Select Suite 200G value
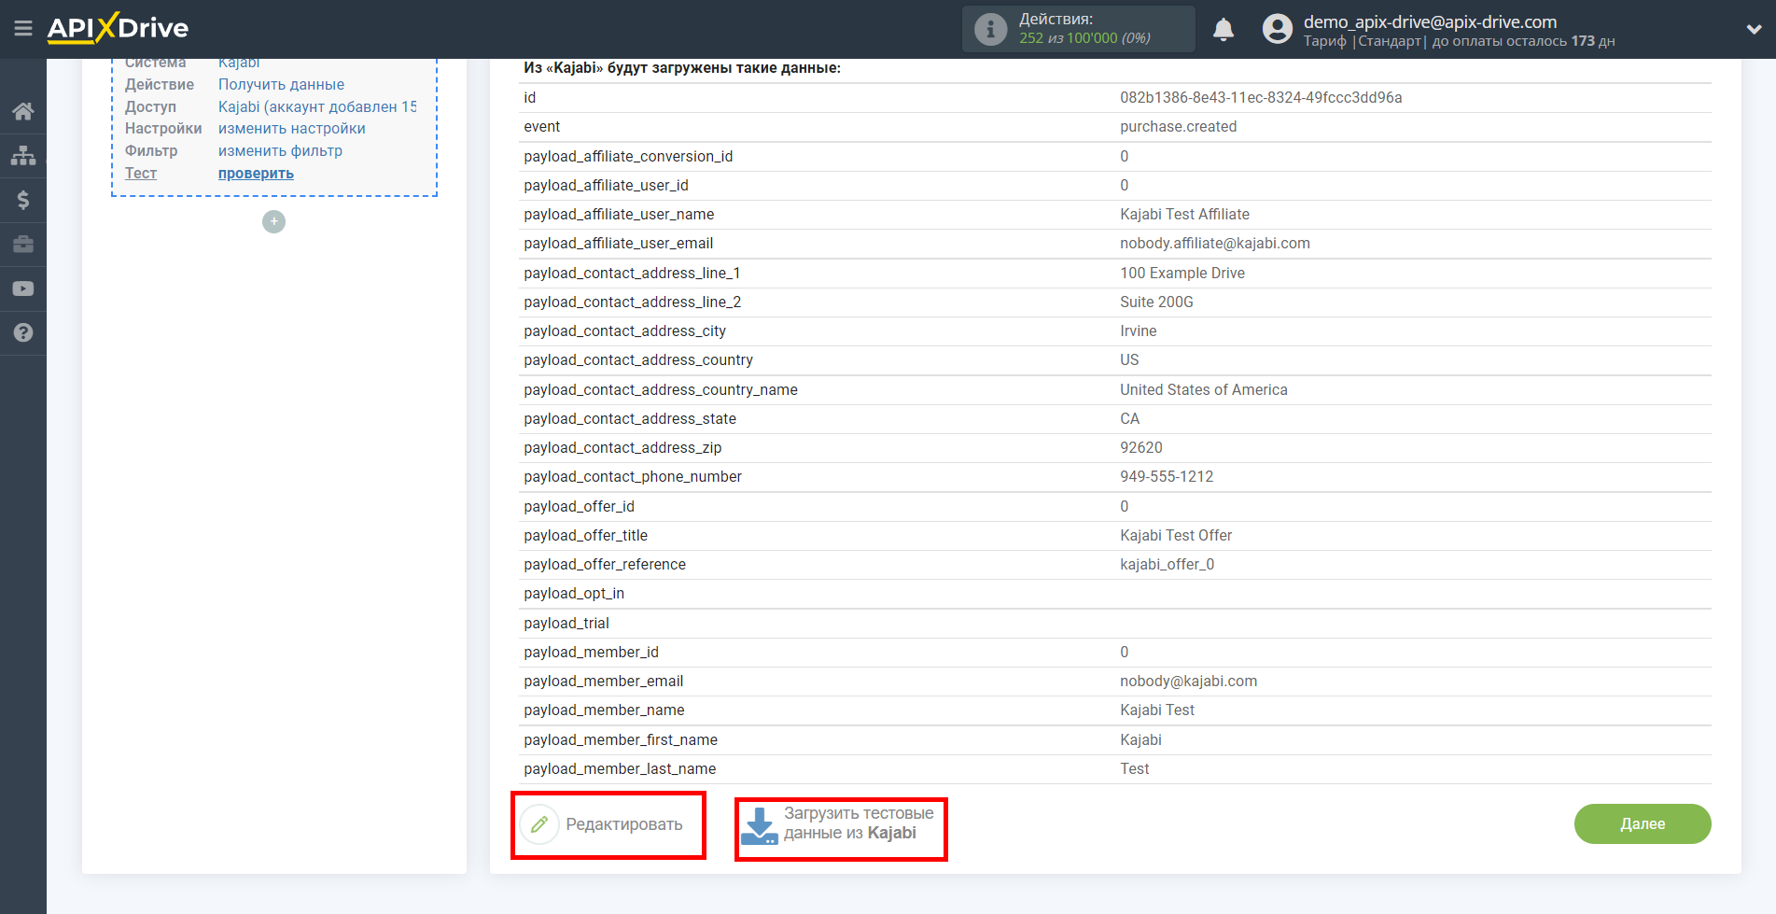The image size is (1776, 914). [1156, 302]
